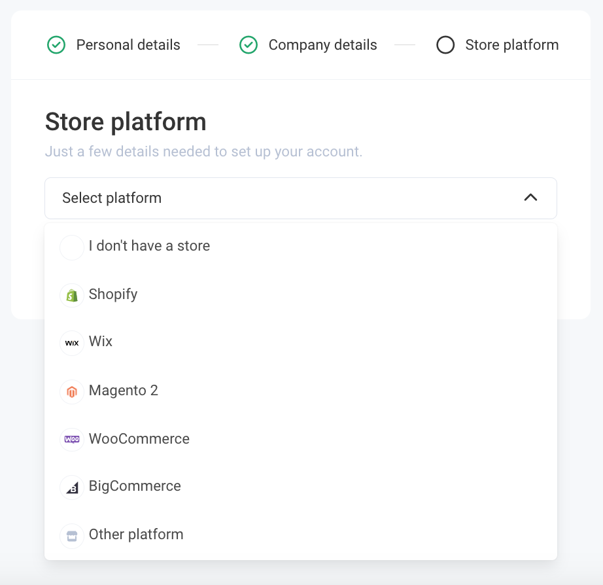Choose "I don't have a store" option
The width and height of the screenshot is (603, 585).
(301, 246)
